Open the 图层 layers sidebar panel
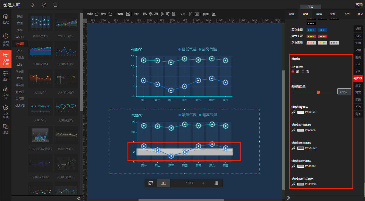The height and width of the screenshot is (201, 365). tap(6, 19)
